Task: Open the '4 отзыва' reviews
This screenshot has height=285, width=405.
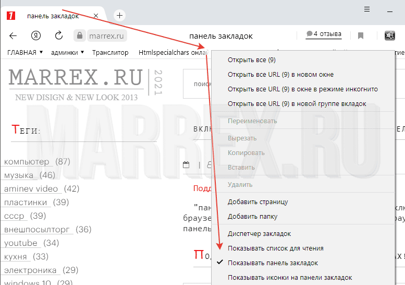Action: pos(324,34)
